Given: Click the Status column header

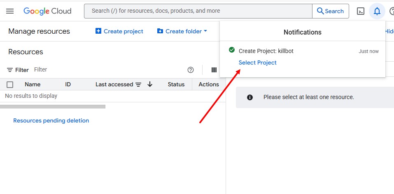Looking at the screenshot, I should pos(176,85).
